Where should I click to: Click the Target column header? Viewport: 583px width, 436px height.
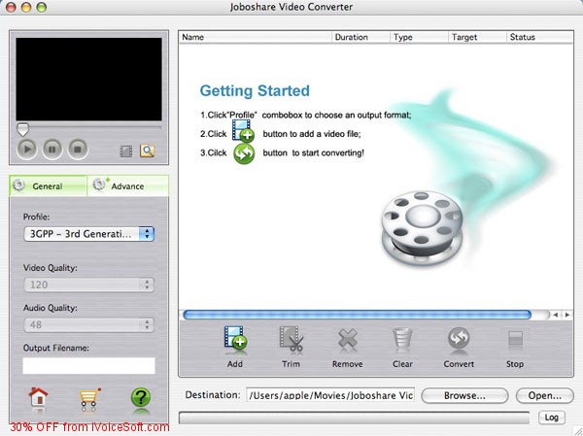477,37
